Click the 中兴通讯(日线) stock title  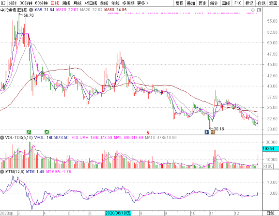pos(14,10)
